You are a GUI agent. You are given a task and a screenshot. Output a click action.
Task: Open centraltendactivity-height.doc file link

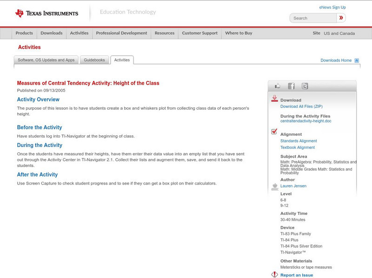pos(306,121)
